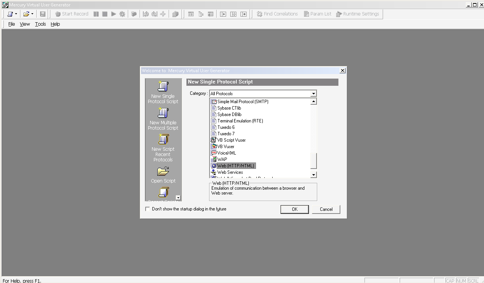
Task: Tick Don't show the startup dialog checkbox
Action: 147,209
